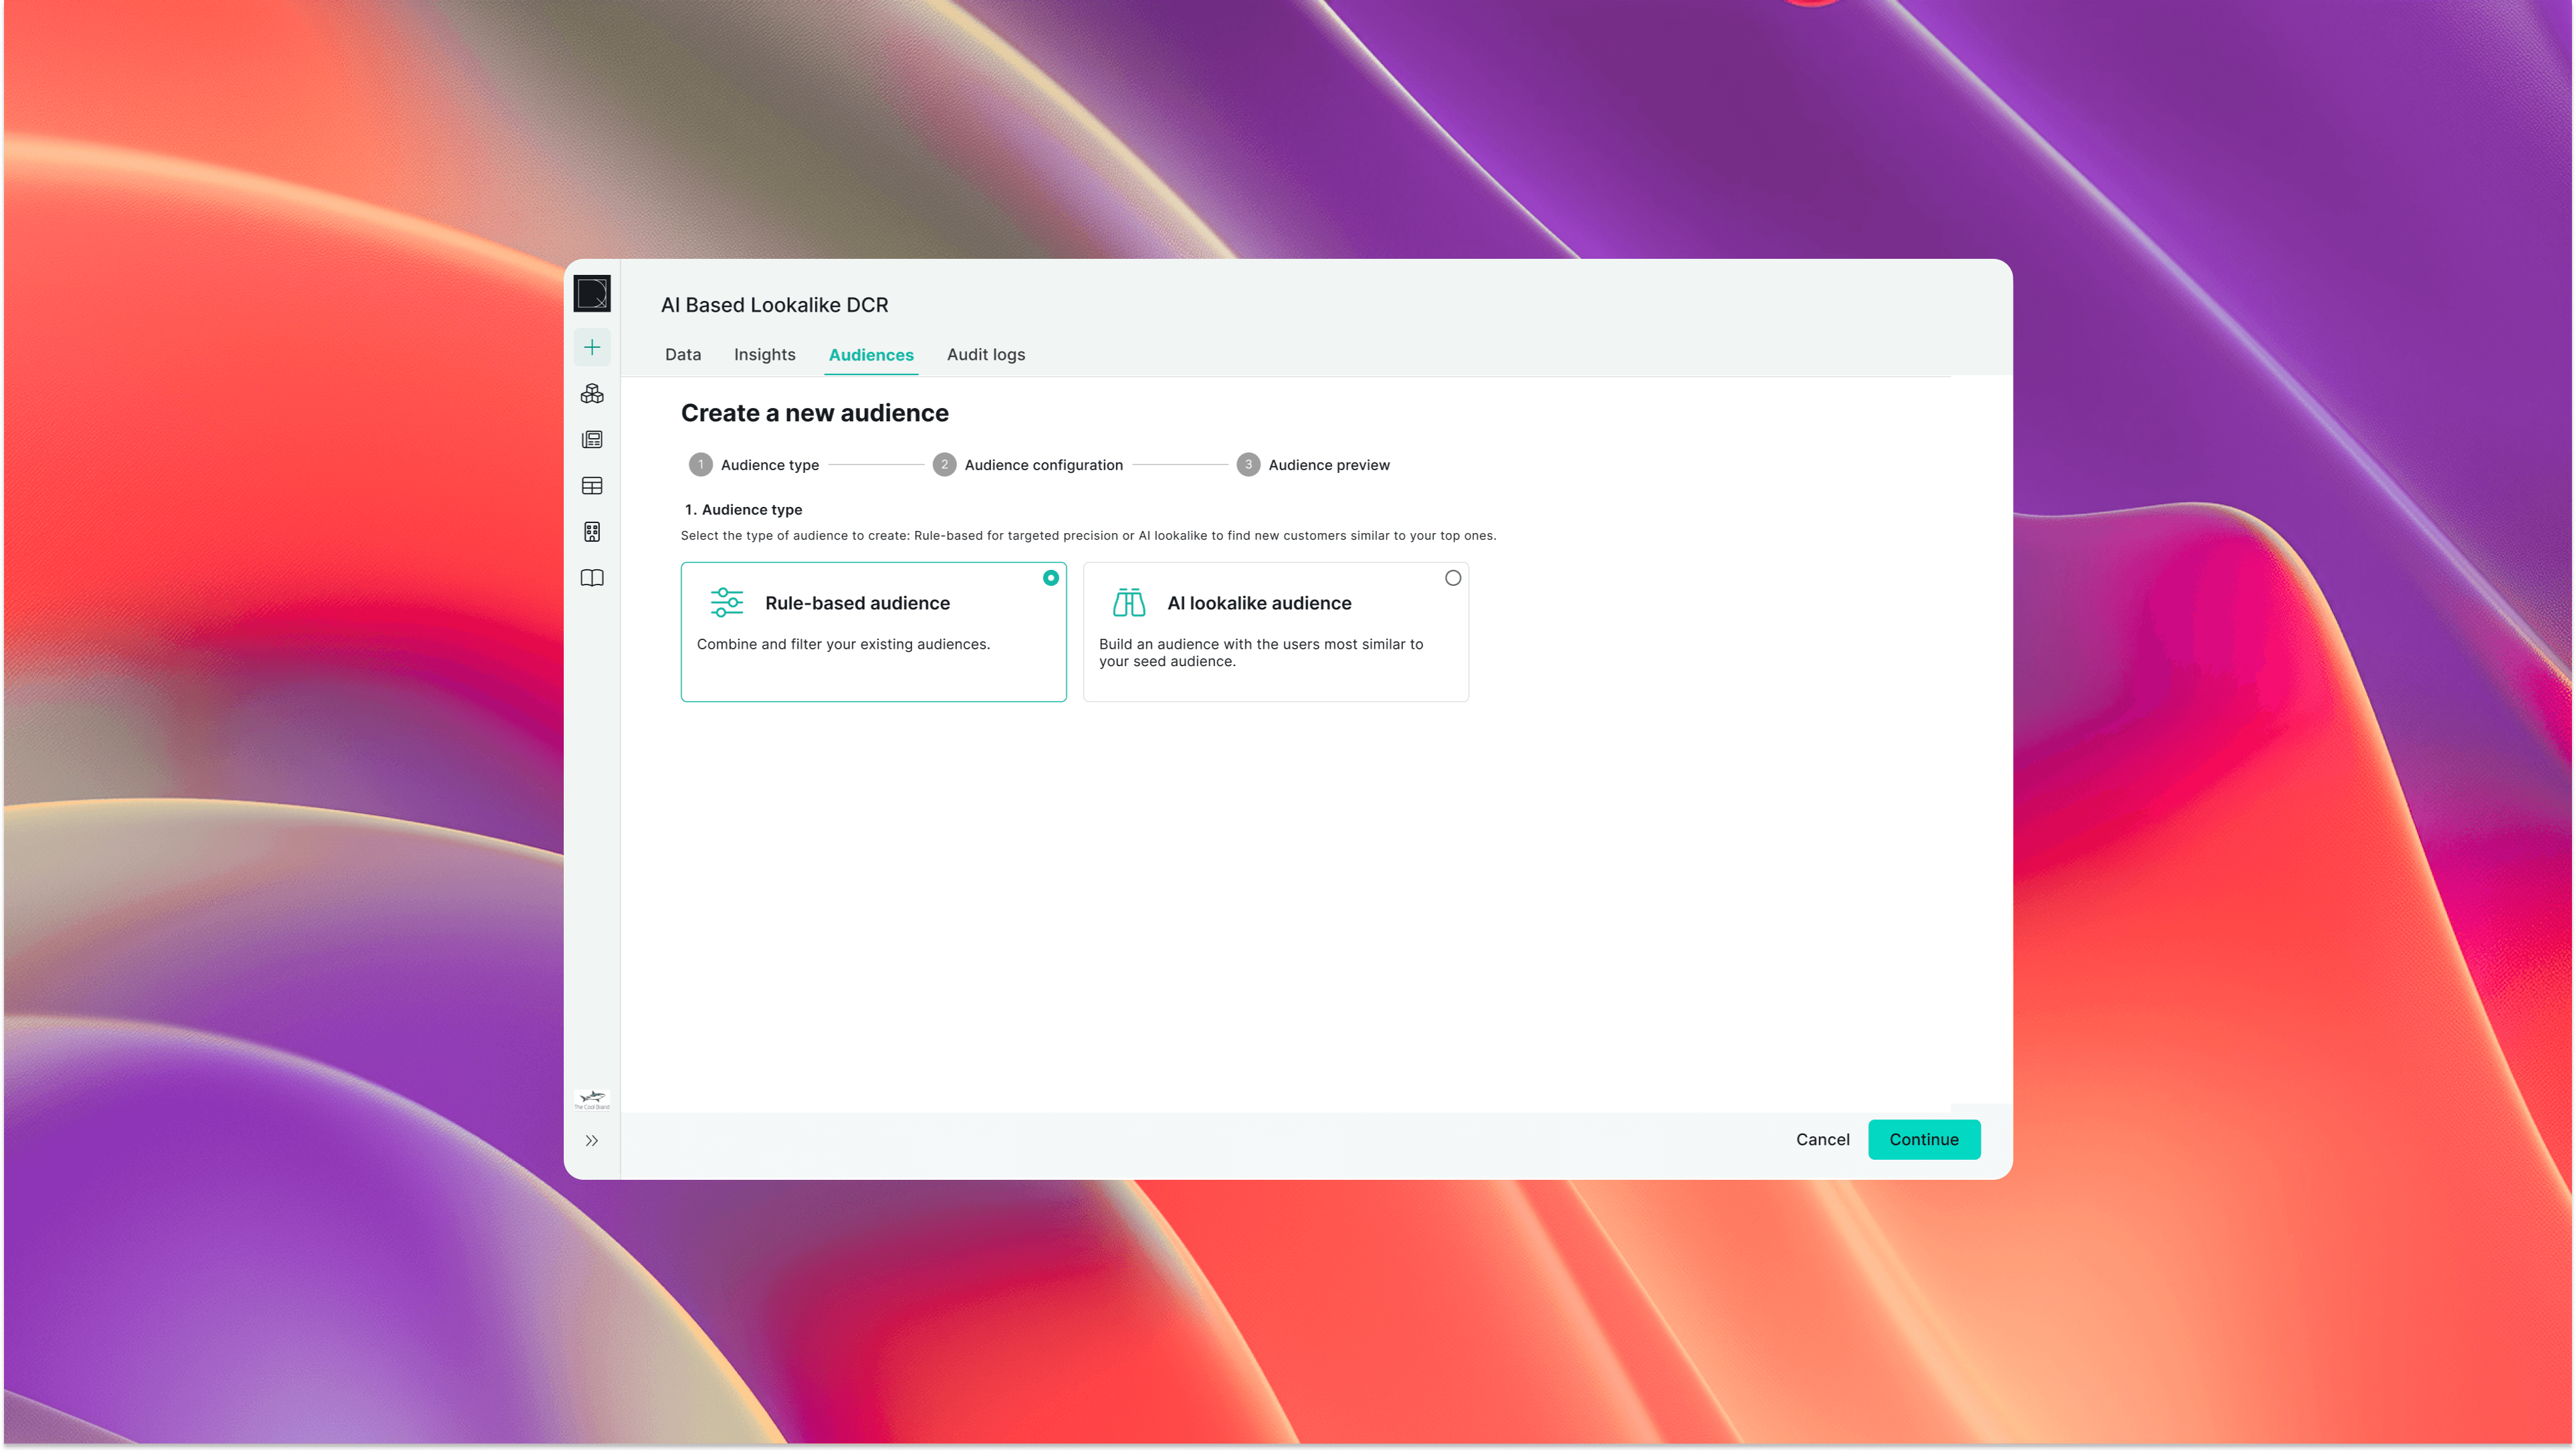Select the Rule-based audience radio button
2576x1452 pixels.
pyautogui.click(x=1050, y=578)
